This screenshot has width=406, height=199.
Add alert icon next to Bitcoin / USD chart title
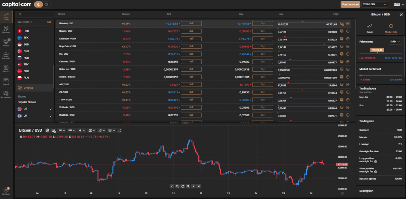pos(47,130)
